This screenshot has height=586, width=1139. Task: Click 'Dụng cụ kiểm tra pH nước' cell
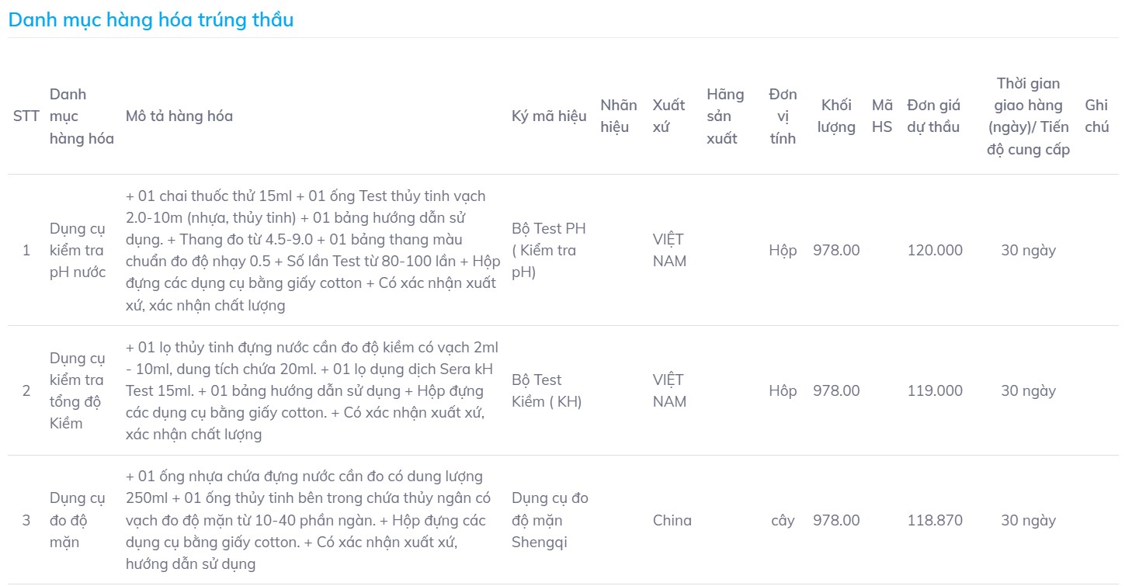click(x=78, y=251)
